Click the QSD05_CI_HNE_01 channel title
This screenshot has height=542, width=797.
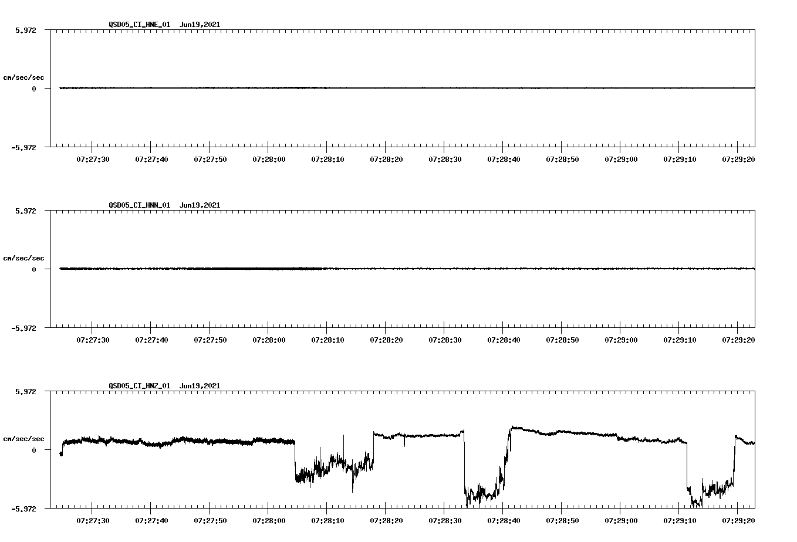(x=140, y=25)
